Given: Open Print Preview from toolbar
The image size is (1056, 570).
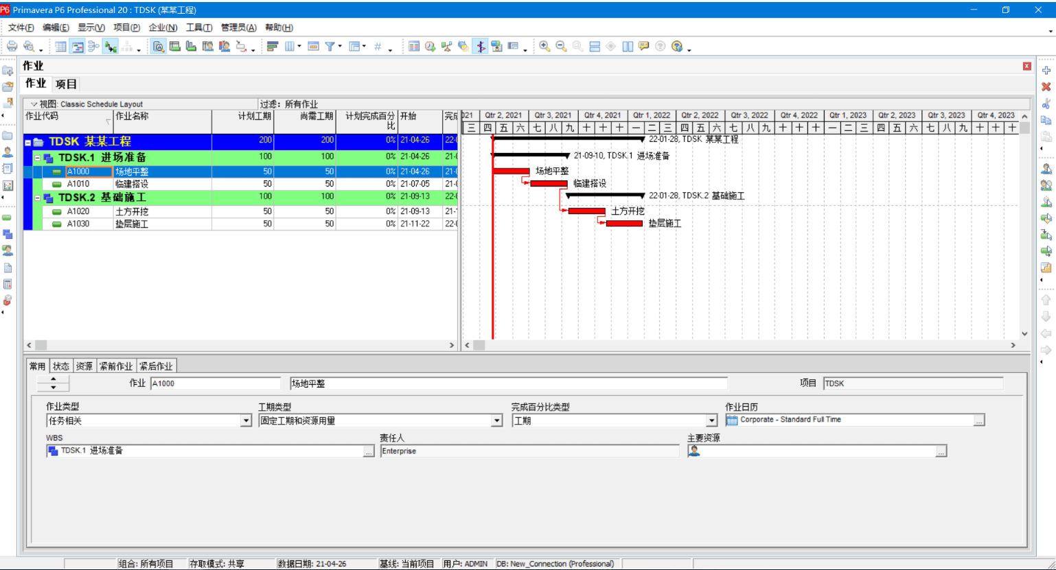Looking at the screenshot, I should pos(29,47).
